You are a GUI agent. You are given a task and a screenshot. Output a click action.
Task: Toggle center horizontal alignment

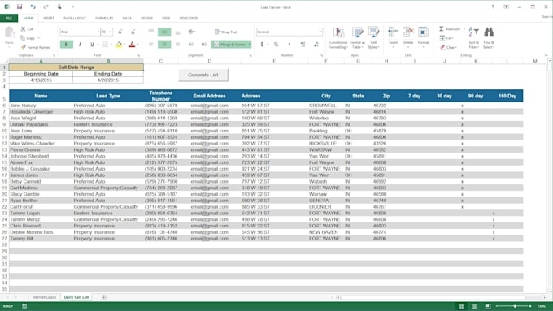(x=164, y=45)
